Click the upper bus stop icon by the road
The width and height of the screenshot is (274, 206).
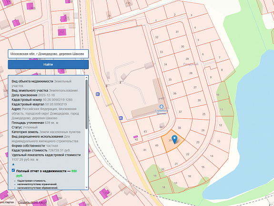click(x=98, y=94)
